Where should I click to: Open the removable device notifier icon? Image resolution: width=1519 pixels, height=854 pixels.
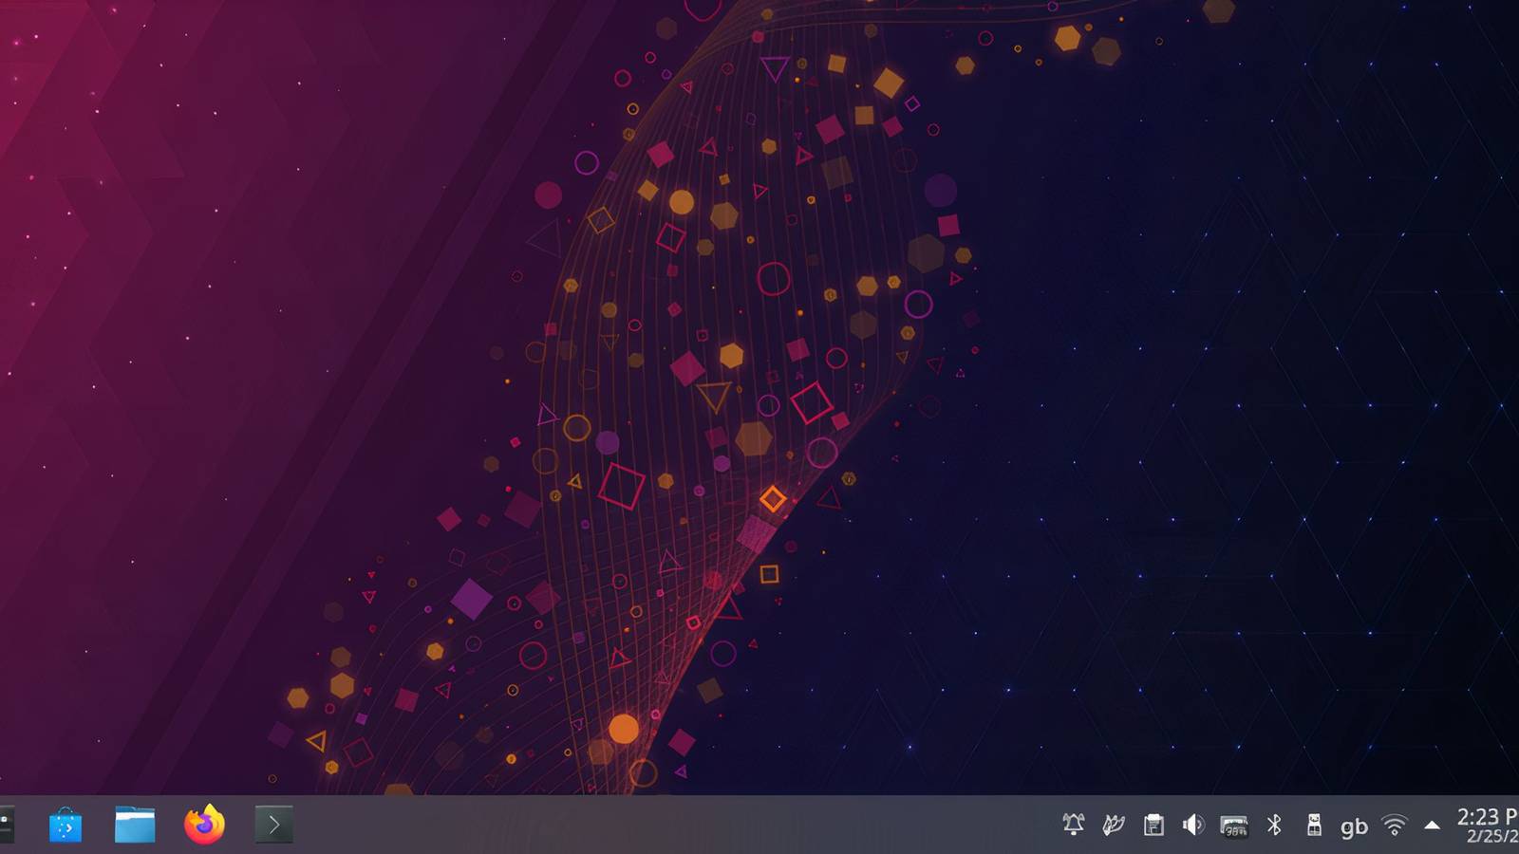tap(1315, 825)
